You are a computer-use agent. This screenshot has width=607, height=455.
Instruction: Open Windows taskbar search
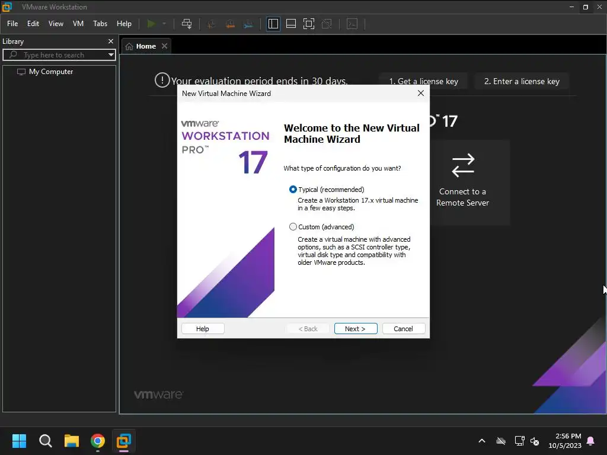45,441
